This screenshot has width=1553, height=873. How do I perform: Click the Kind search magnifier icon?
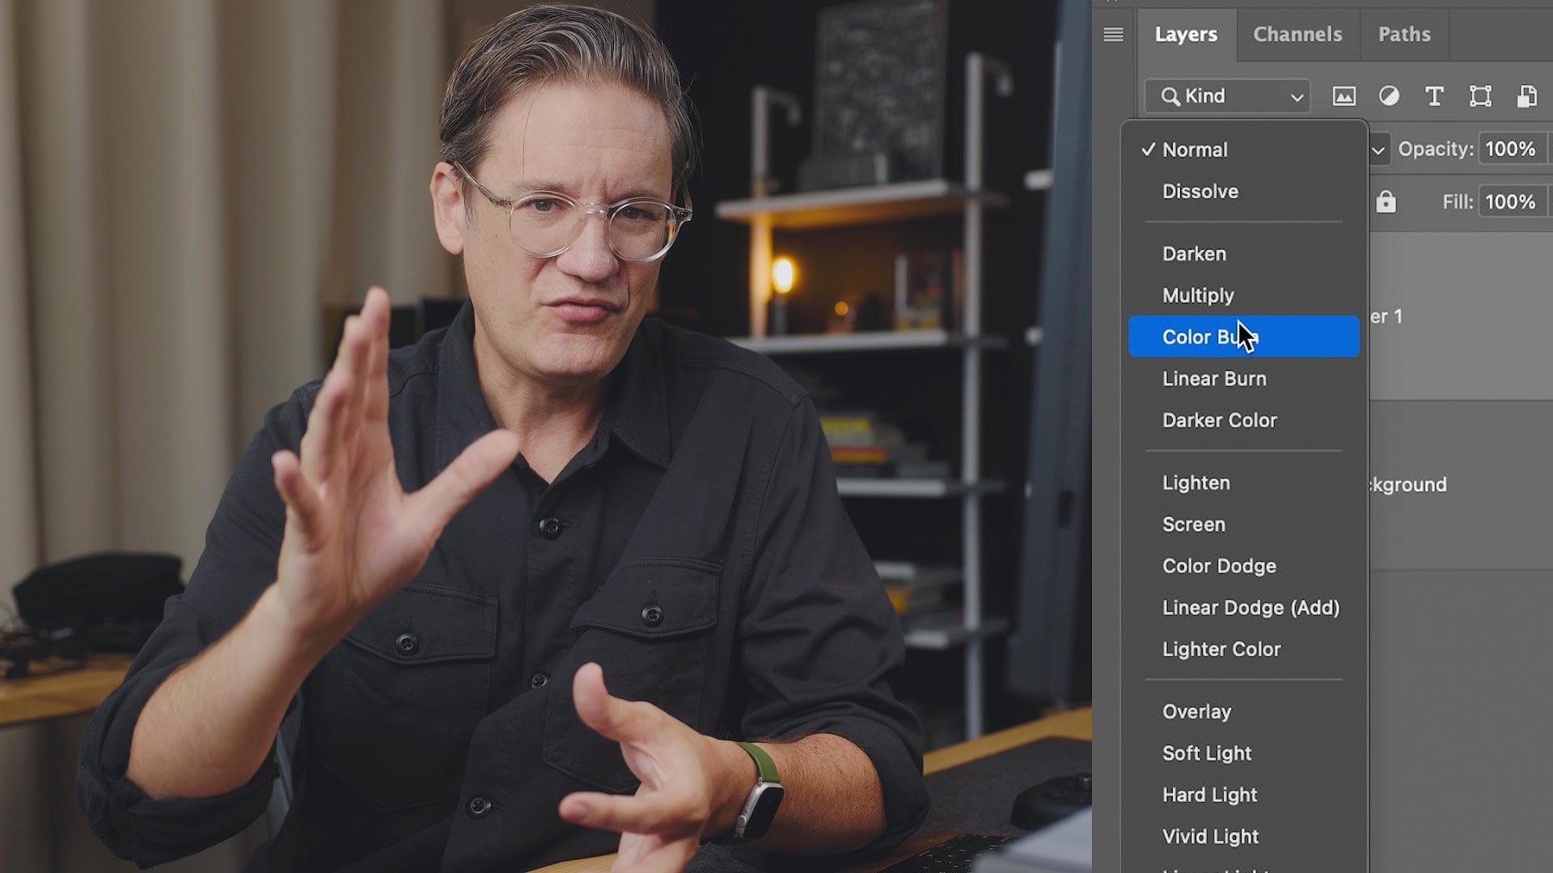point(1170,96)
